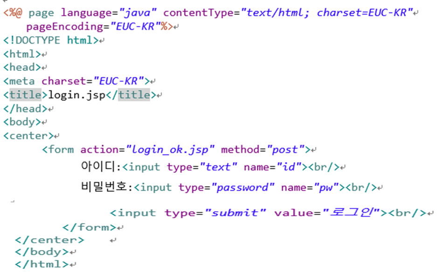
Task: Click the contentType="text/html; charset=EUC-KR" attribute
Action: 288,13
